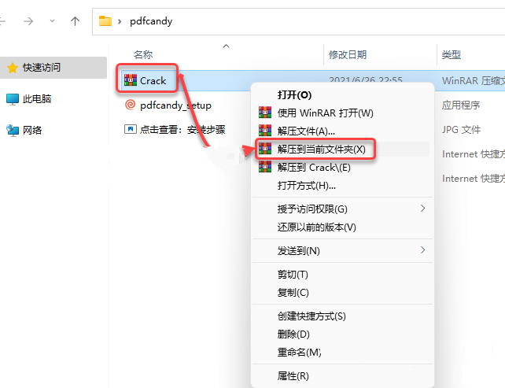The width and height of the screenshot is (505, 388).
Task: Go up one folder level
Action: pyautogui.click(x=75, y=21)
